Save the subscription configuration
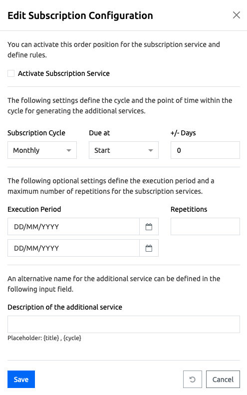Screen dimensions: 247x395 pos(21,379)
